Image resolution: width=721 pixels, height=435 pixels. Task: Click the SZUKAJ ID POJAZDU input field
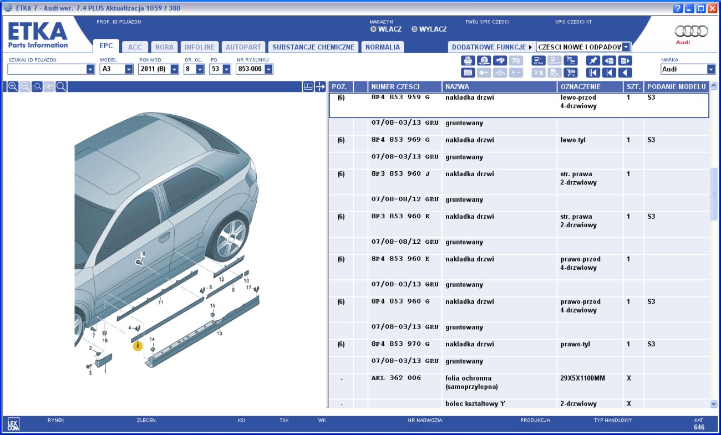(47, 69)
